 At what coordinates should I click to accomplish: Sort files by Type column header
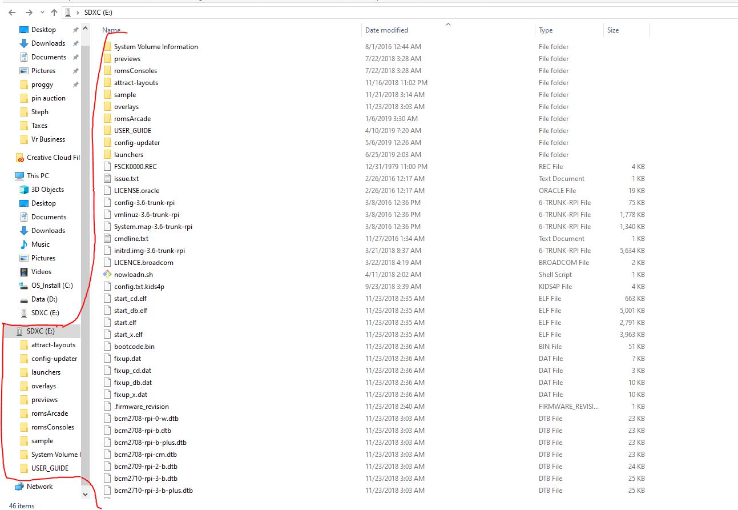(546, 30)
